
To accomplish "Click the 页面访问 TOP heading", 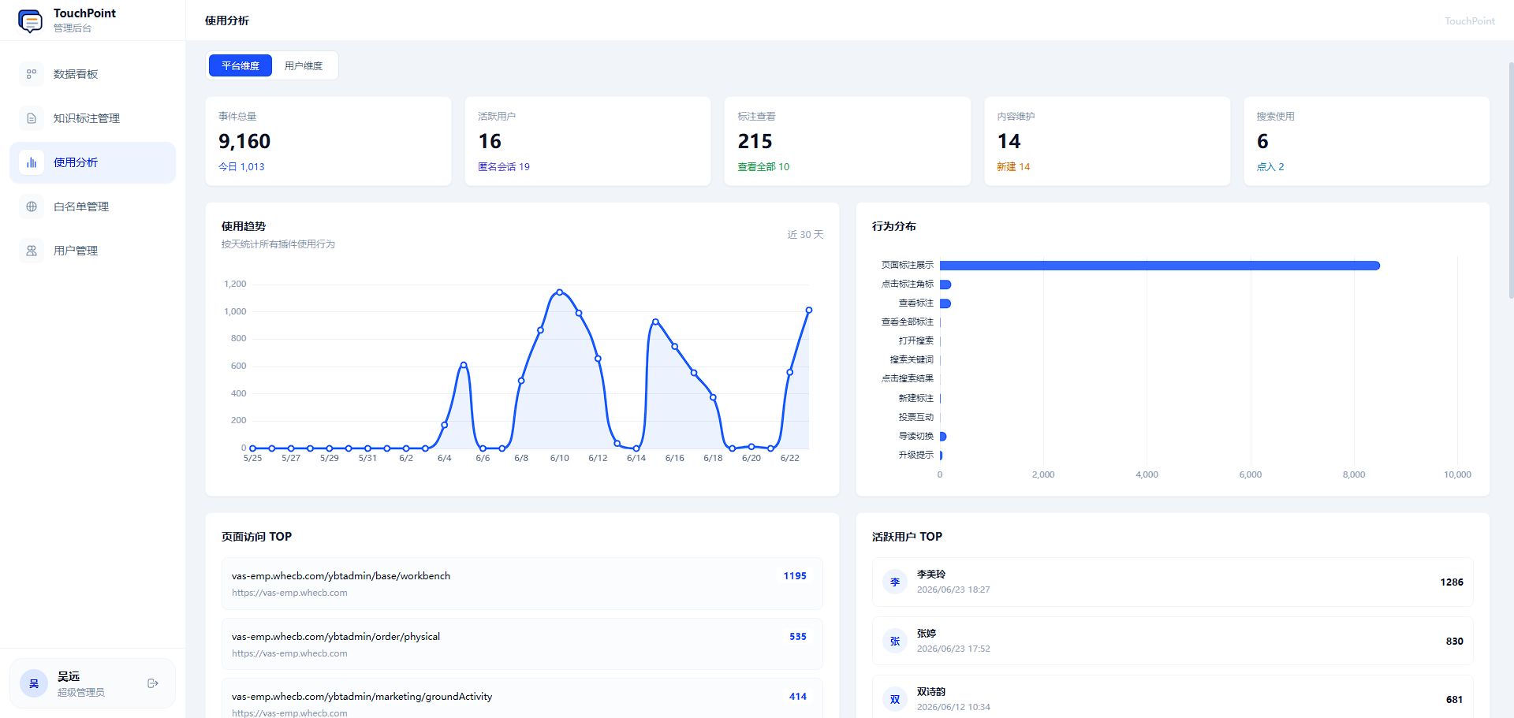I will click(x=257, y=537).
